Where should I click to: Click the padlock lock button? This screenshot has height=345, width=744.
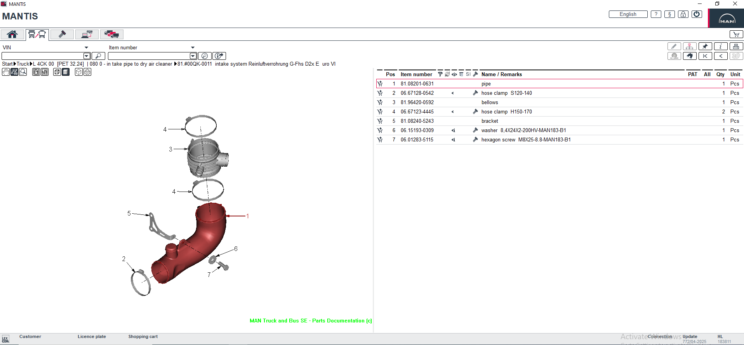click(x=683, y=14)
